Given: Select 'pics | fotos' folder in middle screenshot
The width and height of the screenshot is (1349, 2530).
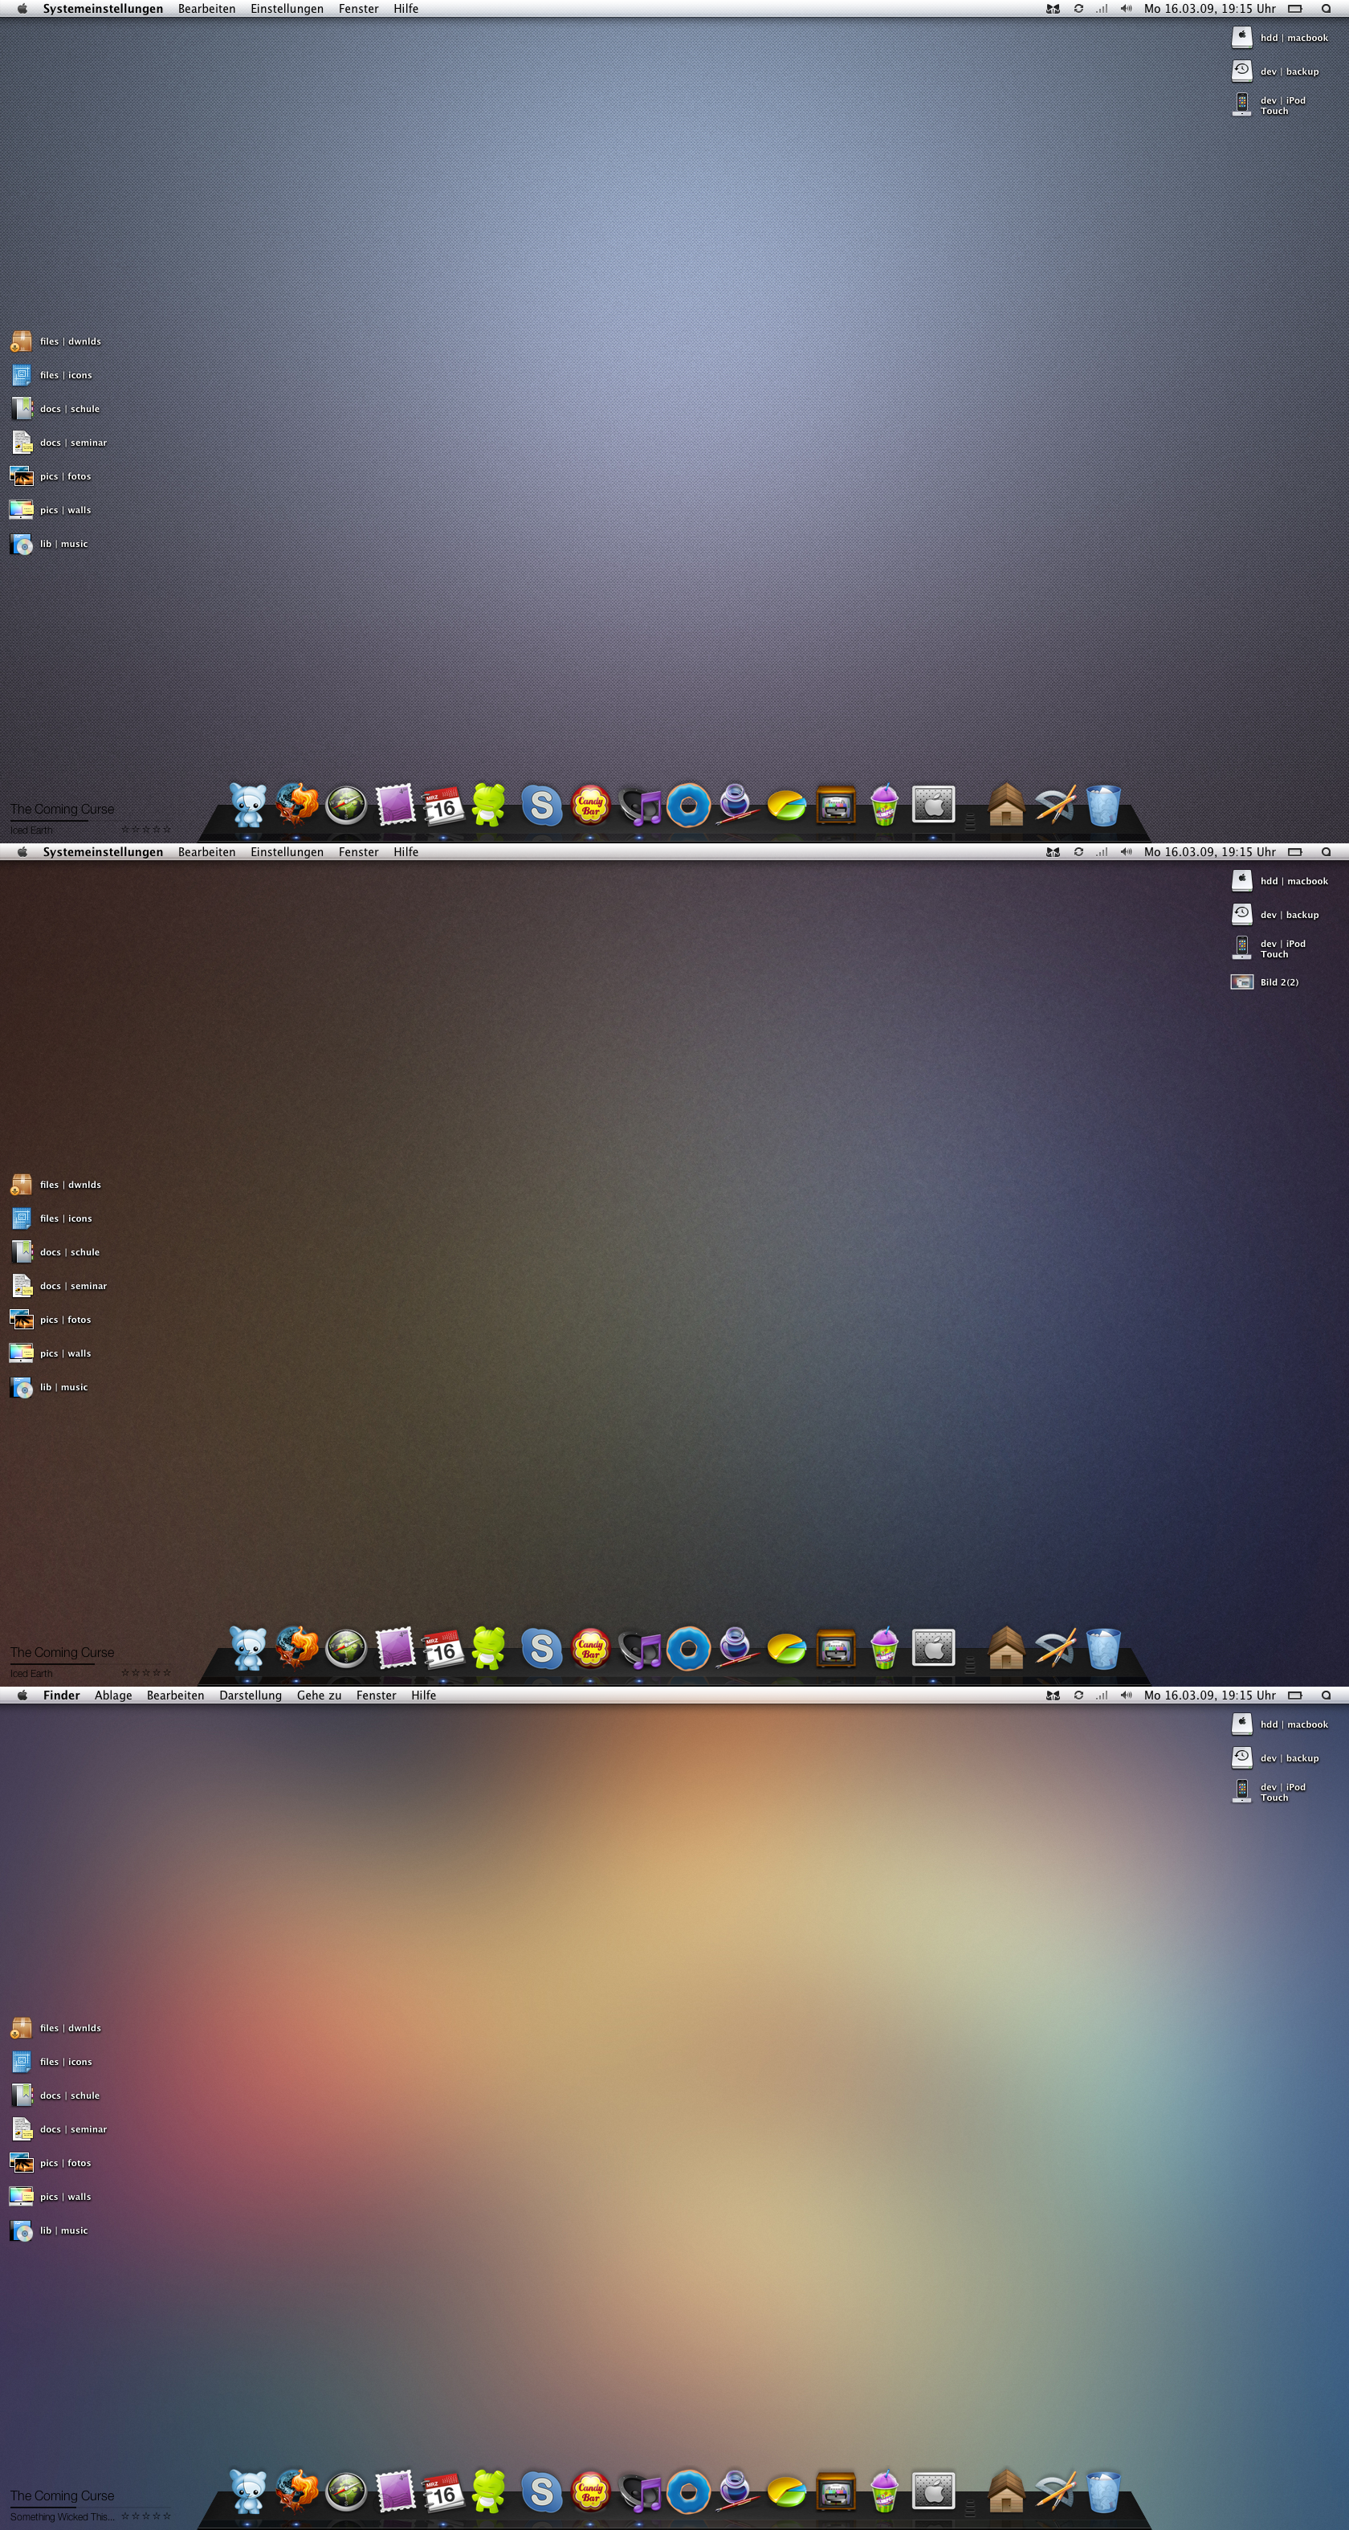Looking at the screenshot, I should (50, 1319).
